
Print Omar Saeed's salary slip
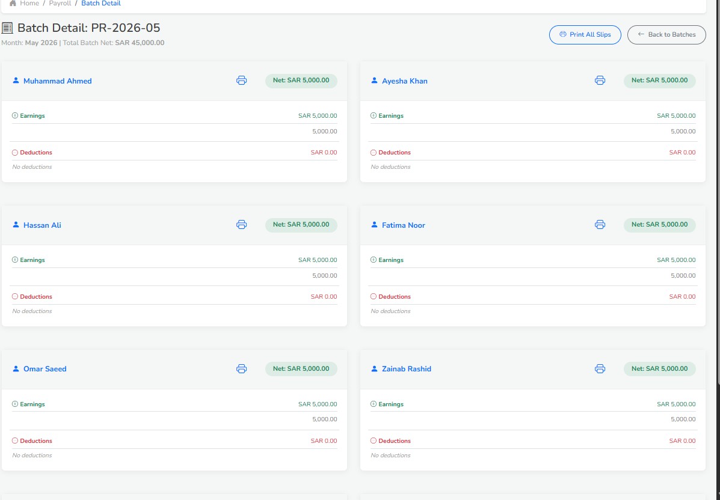click(242, 369)
